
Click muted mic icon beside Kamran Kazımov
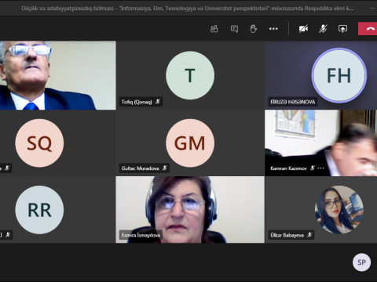[313, 168]
